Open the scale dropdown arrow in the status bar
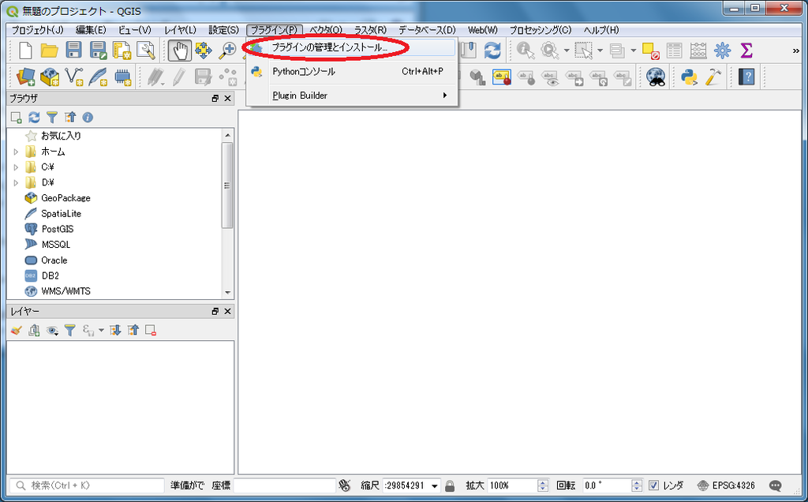This screenshot has height=502, width=808. (435, 486)
